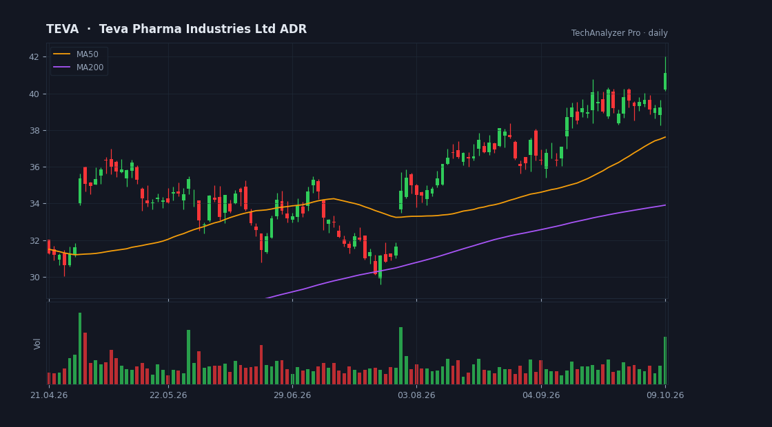The width and height of the screenshot is (772, 427).
Task: Click the 21.04.26 date label
Action: (x=48, y=395)
